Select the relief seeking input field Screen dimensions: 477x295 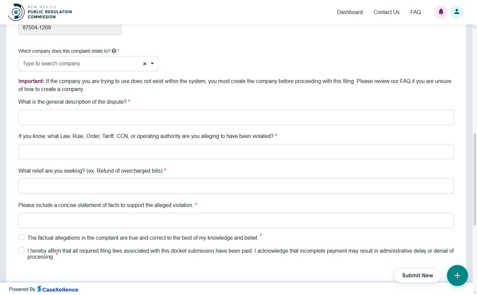pyautogui.click(x=236, y=186)
